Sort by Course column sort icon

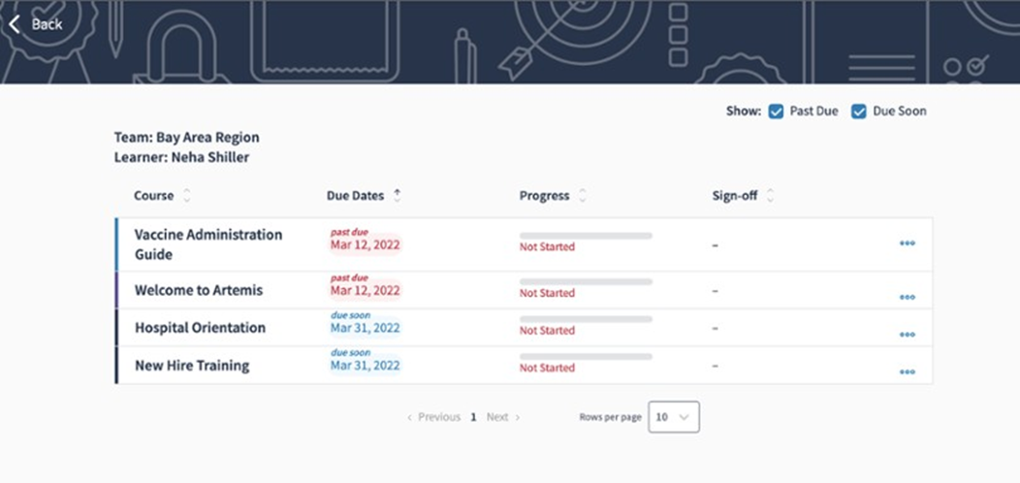coord(187,196)
